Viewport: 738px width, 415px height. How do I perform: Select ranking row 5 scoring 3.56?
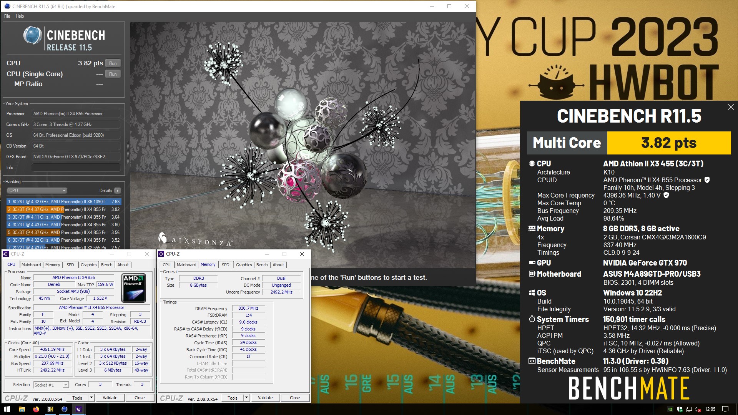pos(64,232)
